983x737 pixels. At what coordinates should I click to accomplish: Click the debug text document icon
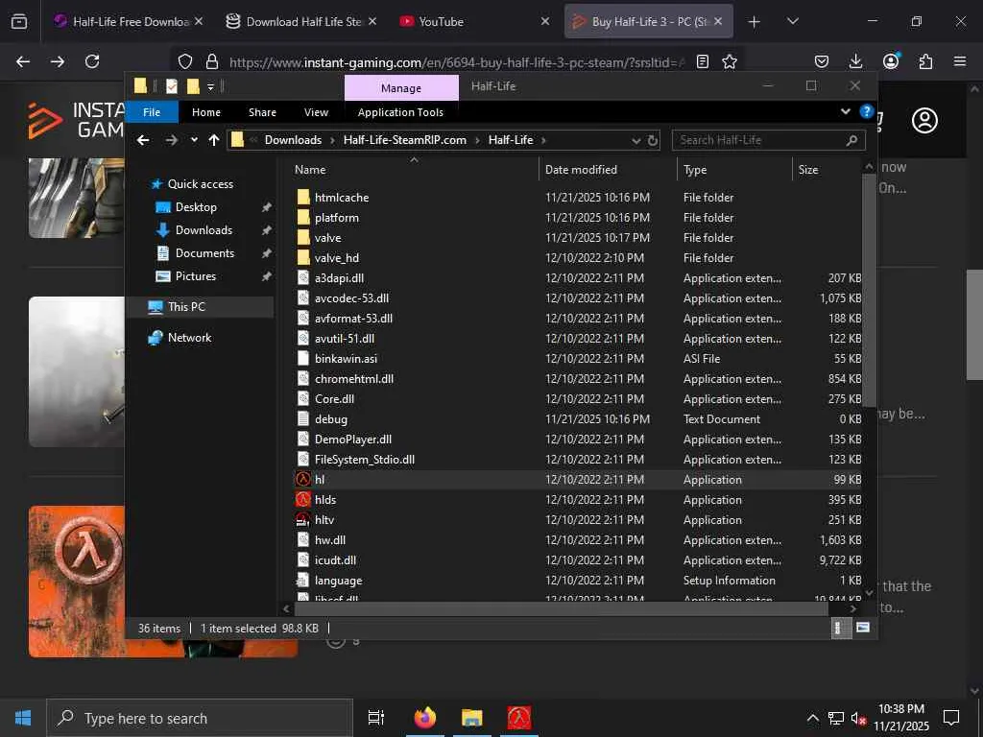pos(303,418)
